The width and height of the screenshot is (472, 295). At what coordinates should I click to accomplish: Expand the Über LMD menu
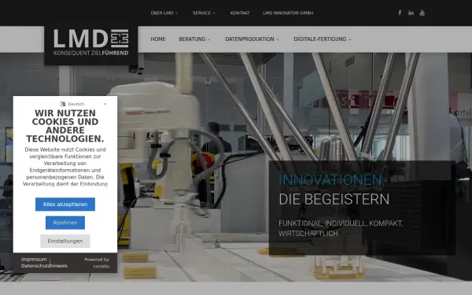[x=164, y=13]
